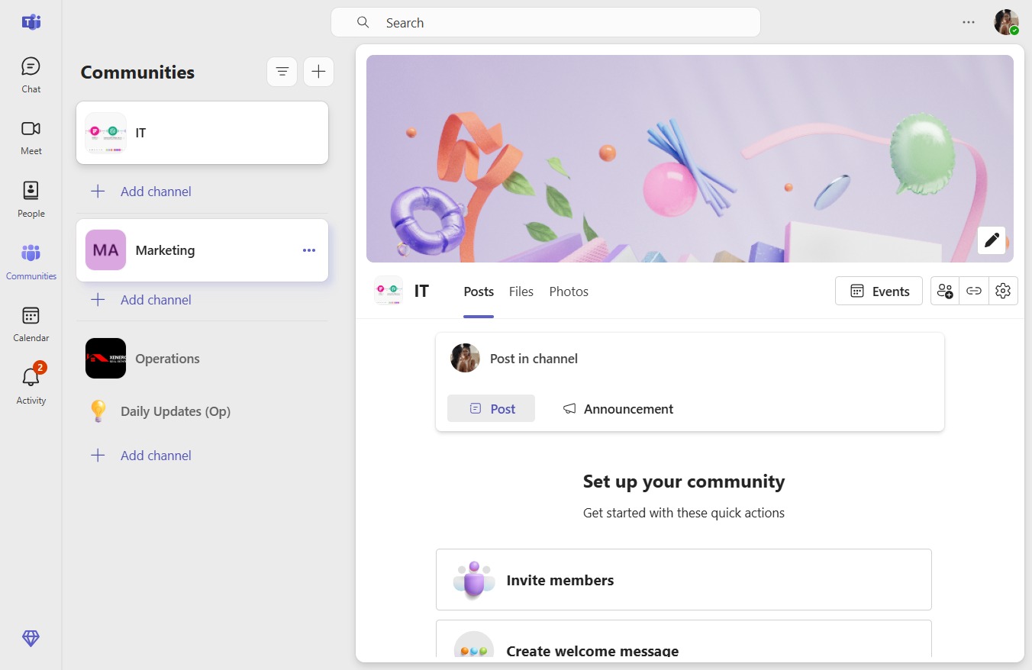Image resolution: width=1032 pixels, height=670 pixels.
Task: Click the search magnifier icon
Action: (363, 22)
